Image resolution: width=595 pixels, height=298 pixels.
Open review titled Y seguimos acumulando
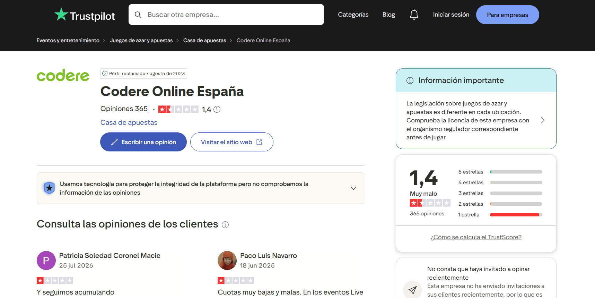(76, 292)
